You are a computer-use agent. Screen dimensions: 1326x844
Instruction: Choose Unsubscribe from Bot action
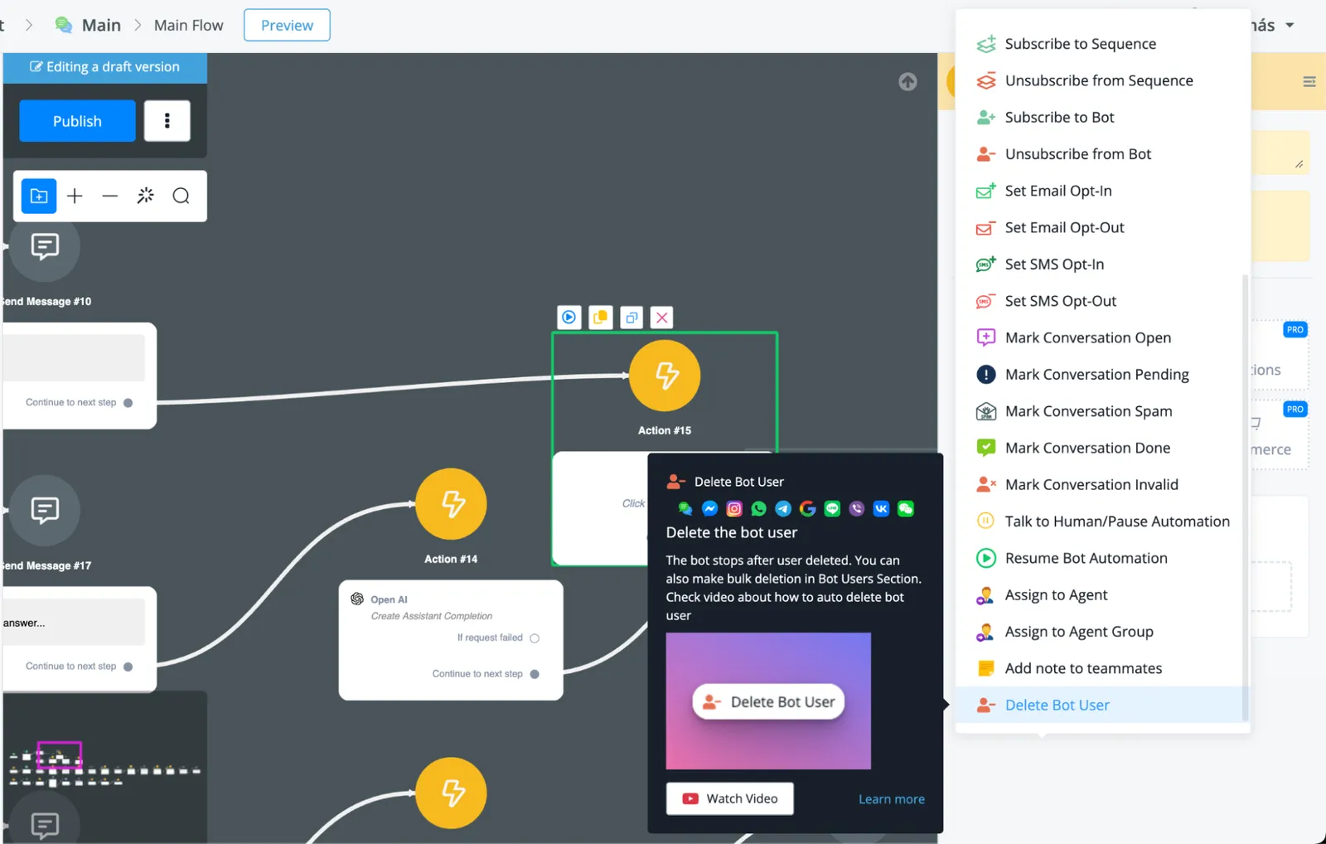pyautogui.click(x=1102, y=154)
